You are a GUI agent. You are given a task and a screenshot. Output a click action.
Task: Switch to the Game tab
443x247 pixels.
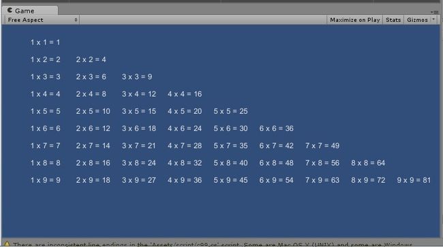(x=30, y=10)
